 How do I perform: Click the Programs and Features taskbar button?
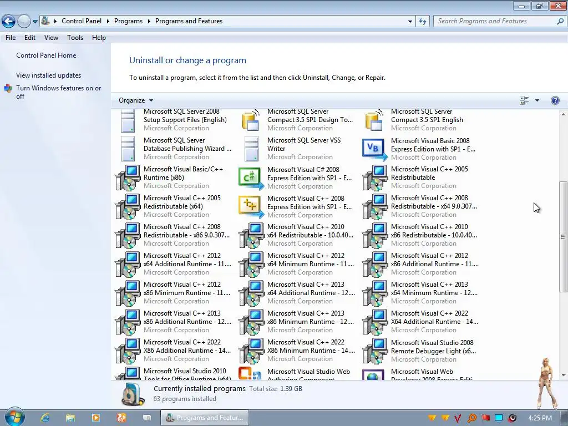pos(205,418)
